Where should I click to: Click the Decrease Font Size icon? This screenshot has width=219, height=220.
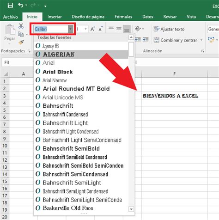tap(101, 29)
